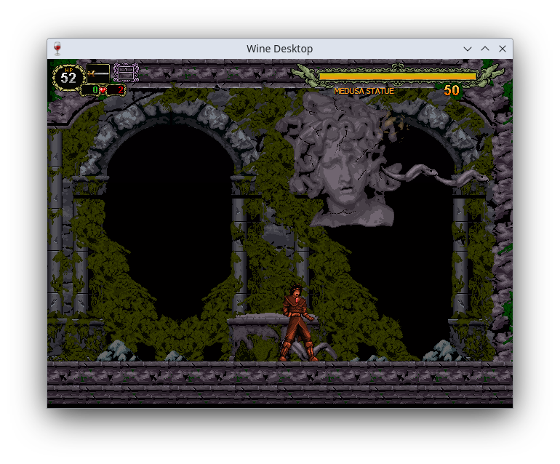Close the Wine Desktop window
The width and height of the screenshot is (560, 464).
[502, 49]
